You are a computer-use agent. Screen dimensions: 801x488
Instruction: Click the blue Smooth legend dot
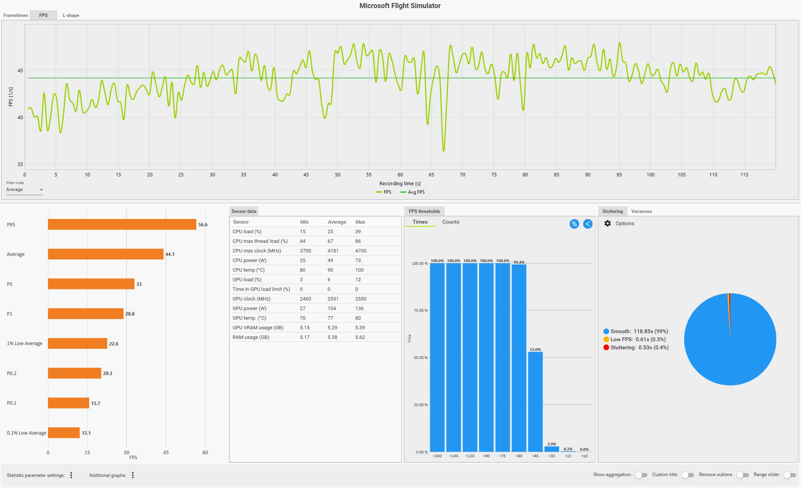point(606,331)
